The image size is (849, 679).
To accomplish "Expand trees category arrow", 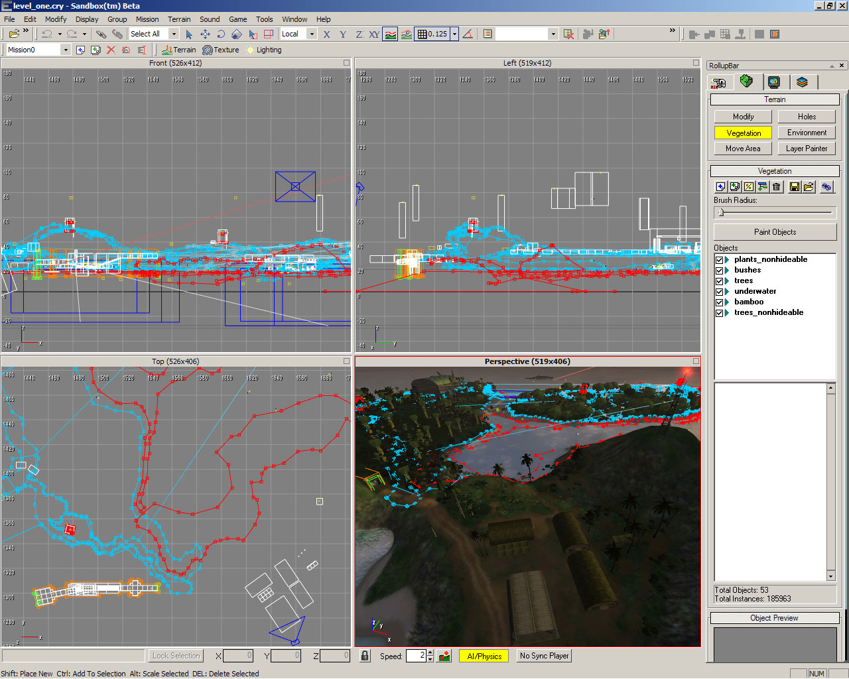I will click(728, 281).
